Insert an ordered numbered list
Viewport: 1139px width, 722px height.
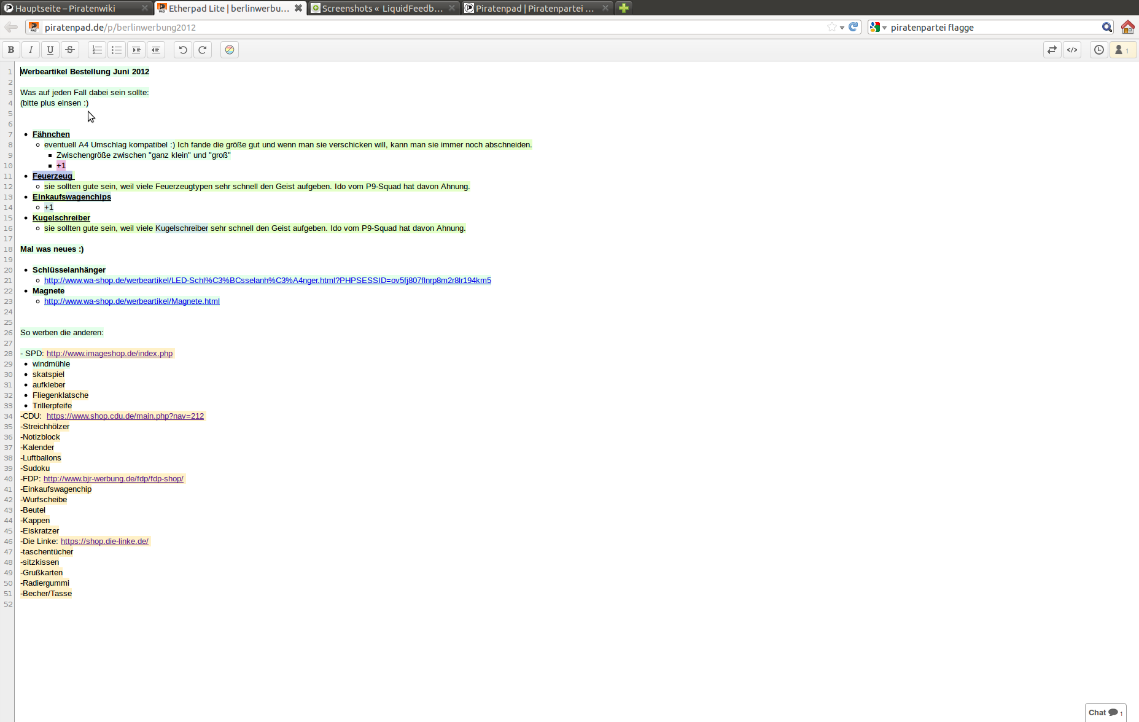97,50
